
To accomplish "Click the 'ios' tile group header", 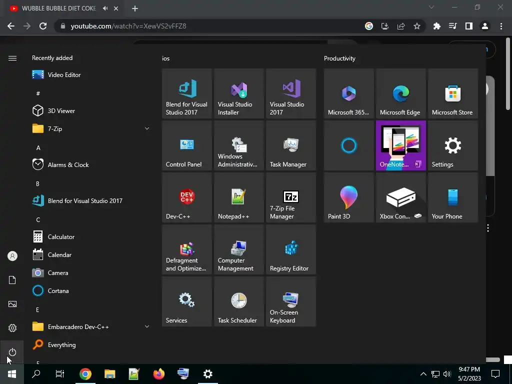I will click(166, 58).
